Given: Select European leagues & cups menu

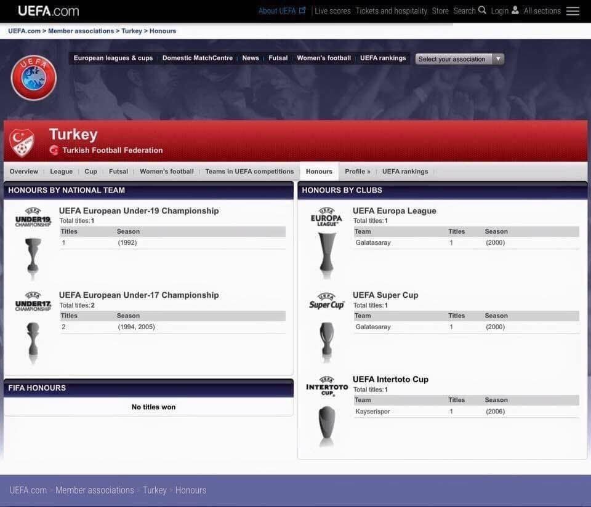Looking at the screenshot, I should [x=113, y=58].
